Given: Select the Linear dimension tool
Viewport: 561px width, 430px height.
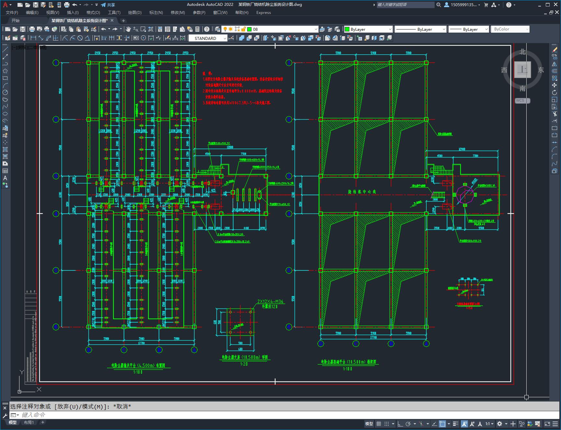Looking at the screenshot, I should (x=33, y=38).
